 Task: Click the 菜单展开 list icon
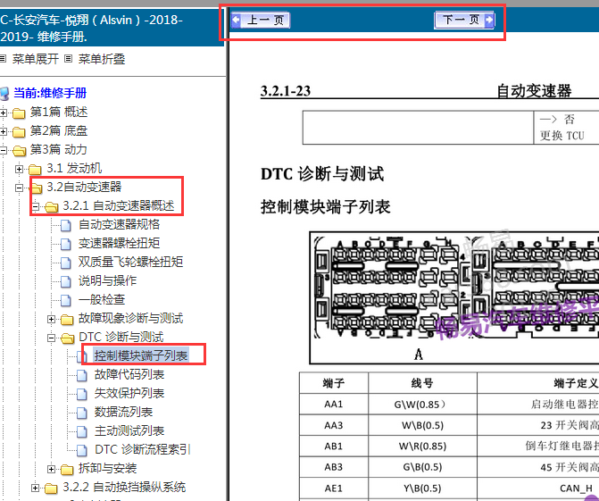click(x=3, y=59)
